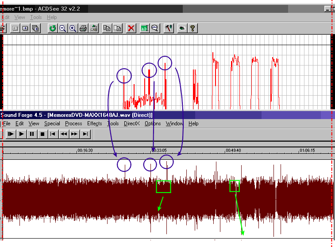Screen dimensions: 335x247
Task: Open ACDSee View menu
Action: (x=19, y=17)
